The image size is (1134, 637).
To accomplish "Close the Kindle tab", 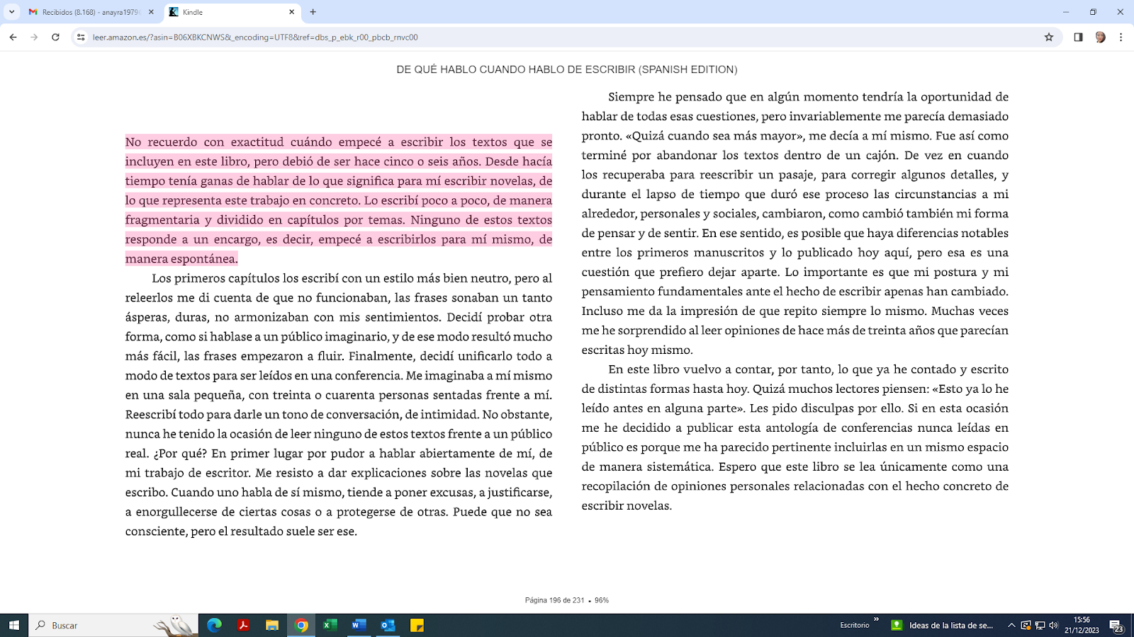I will [x=291, y=12].
